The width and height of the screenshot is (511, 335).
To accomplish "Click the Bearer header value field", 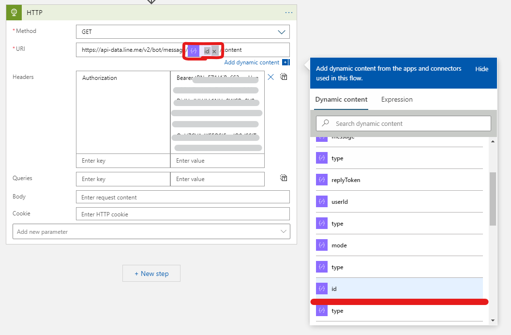I will [217, 112].
